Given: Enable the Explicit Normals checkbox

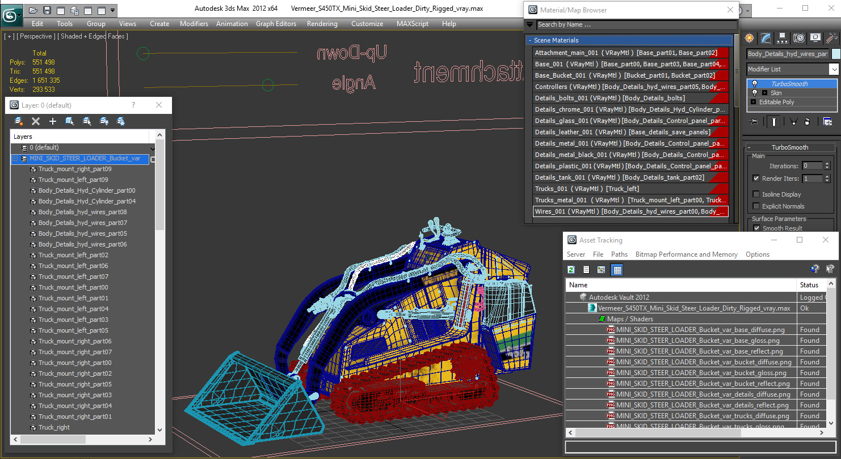Looking at the screenshot, I should [x=756, y=206].
